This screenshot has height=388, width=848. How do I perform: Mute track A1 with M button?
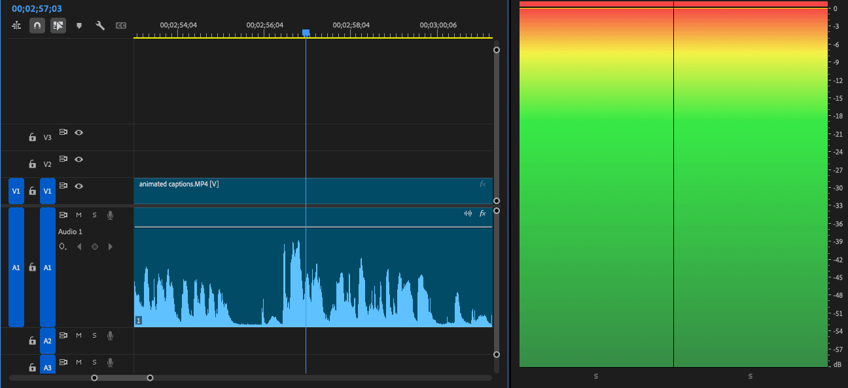coord(79,215)
